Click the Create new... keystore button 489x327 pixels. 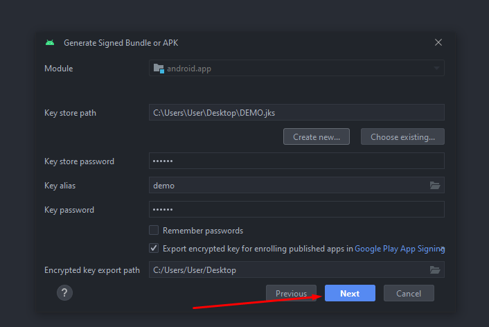317,137
